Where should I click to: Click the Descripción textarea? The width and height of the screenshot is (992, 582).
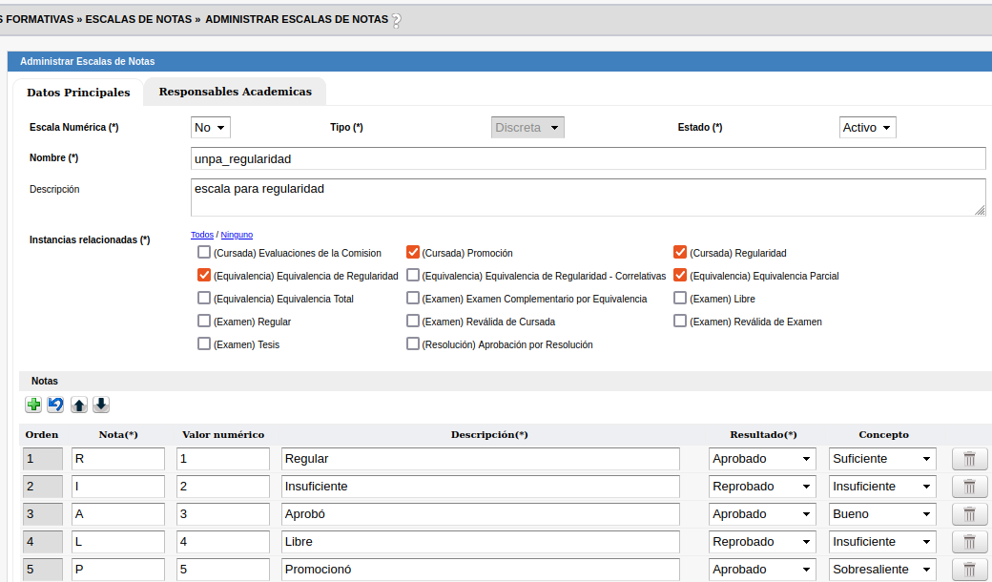589,197
